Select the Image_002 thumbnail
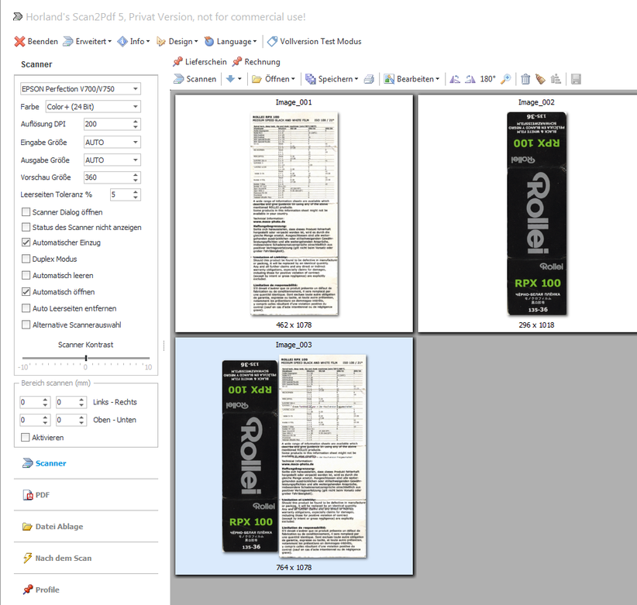Screen dimensions: 637x605 [528, 214]
